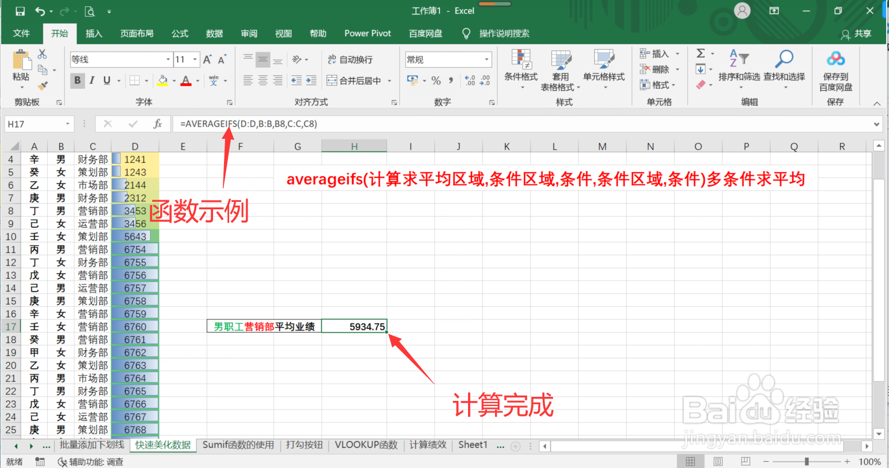Decrease font size with smaller A icon

222,59
